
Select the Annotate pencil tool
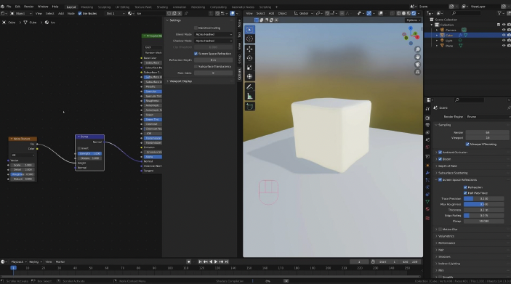coord(249,87)
